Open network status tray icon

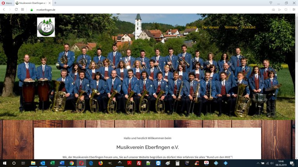click(267, 163)
